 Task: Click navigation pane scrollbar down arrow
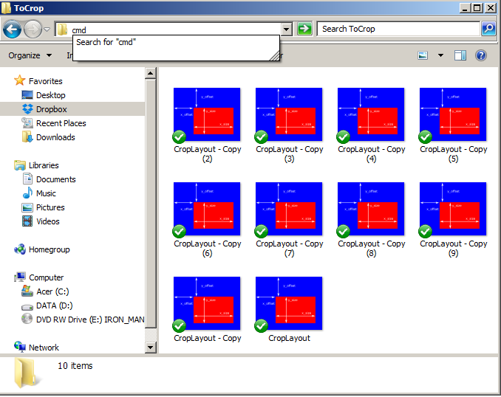151,347
